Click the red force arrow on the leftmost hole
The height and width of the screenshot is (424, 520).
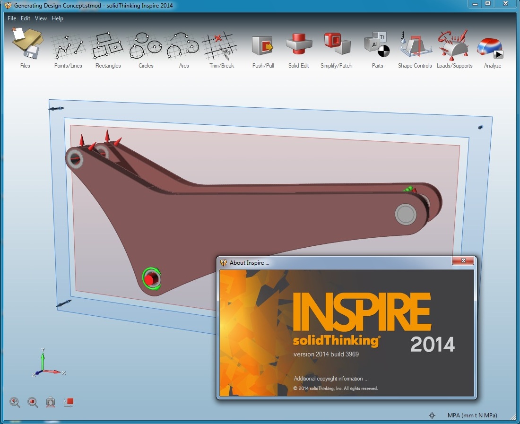pyautogui.click(x=82, y=140)
